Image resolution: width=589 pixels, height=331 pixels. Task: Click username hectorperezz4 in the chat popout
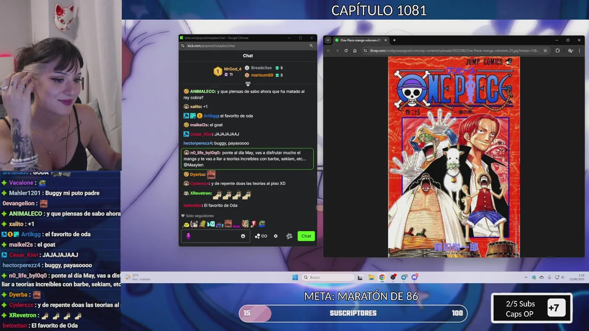198,143
